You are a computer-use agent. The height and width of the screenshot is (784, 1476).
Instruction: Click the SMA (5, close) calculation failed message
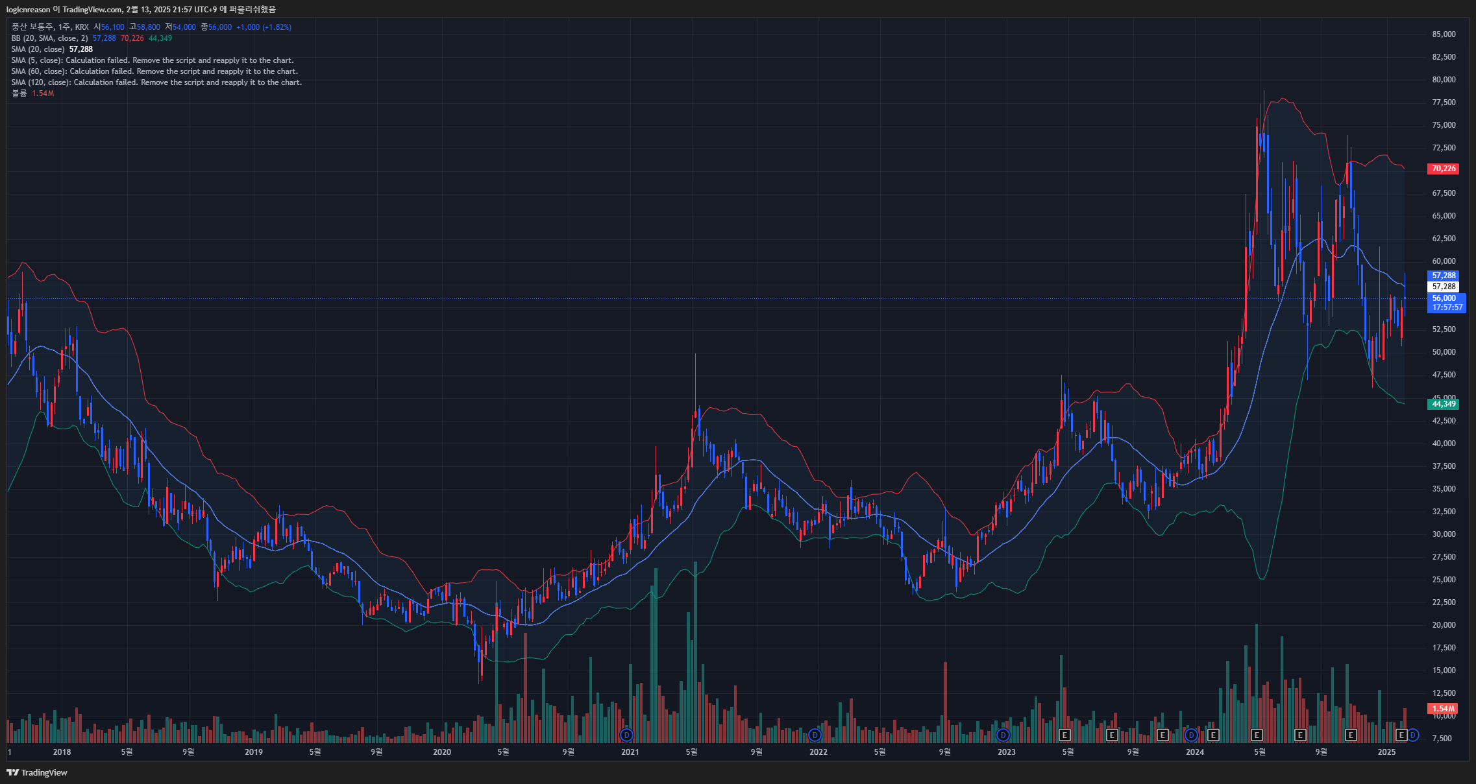click(x=153, y=60)
